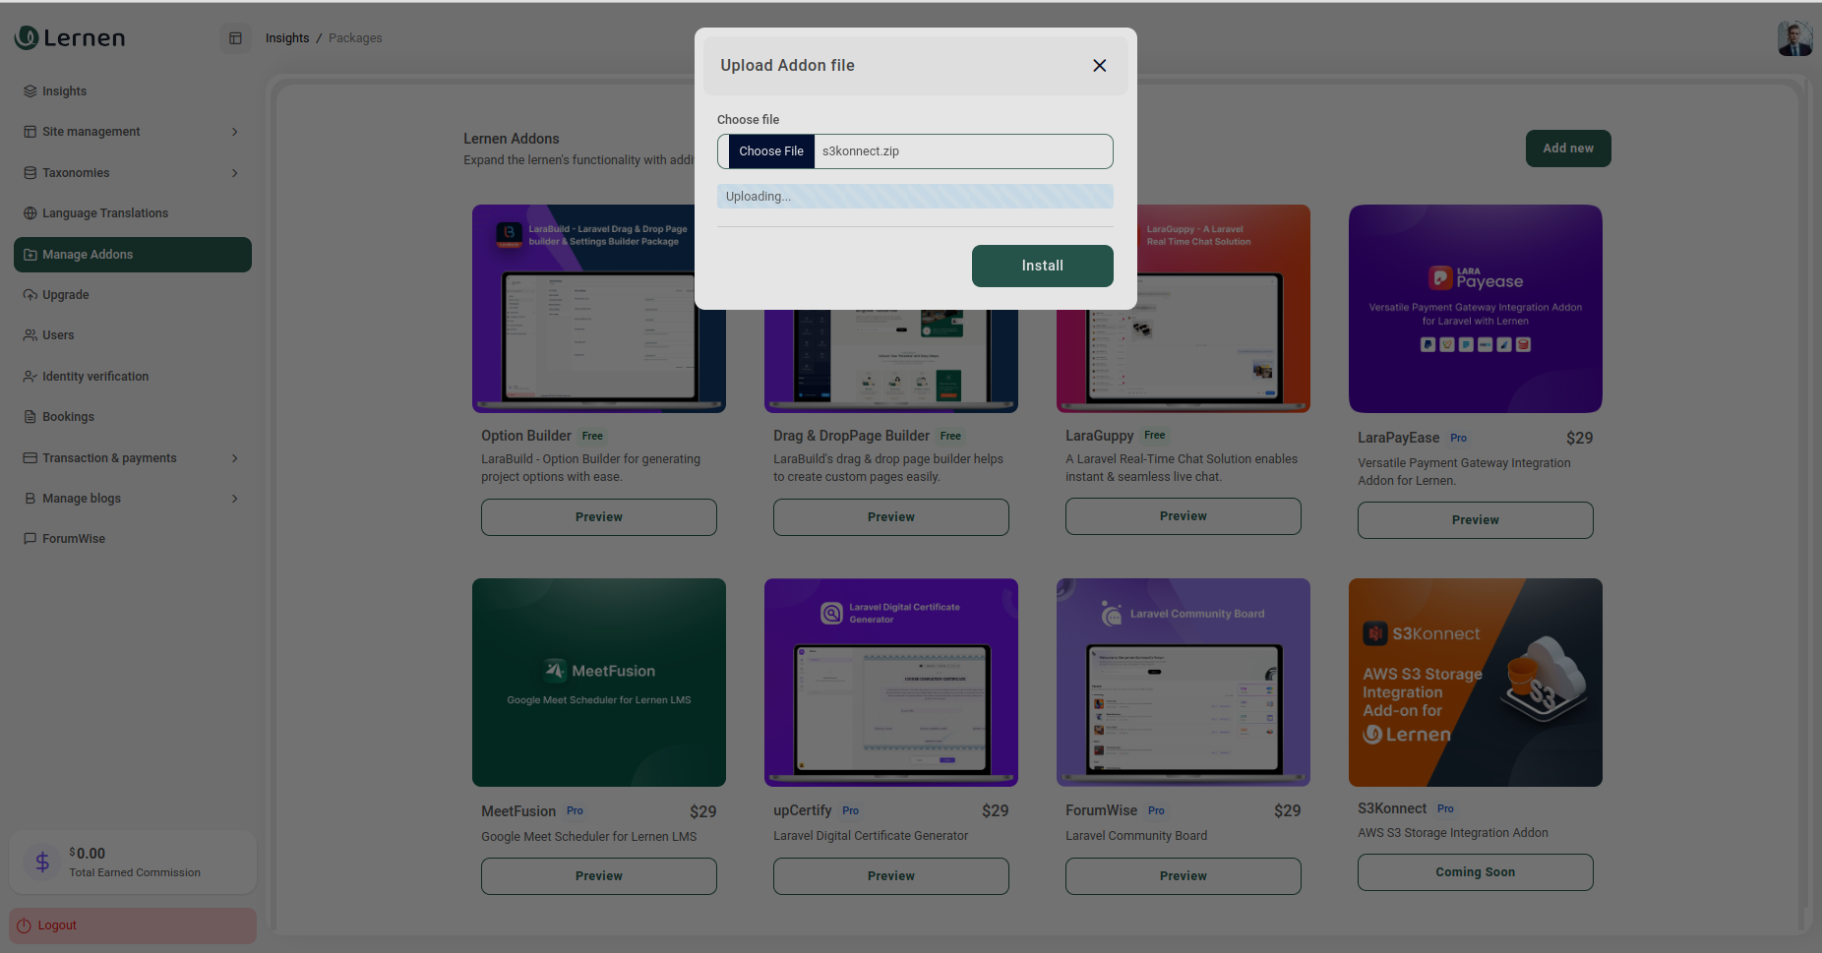
Task: Open the user profile avatar
Action: pos(1793,38)
